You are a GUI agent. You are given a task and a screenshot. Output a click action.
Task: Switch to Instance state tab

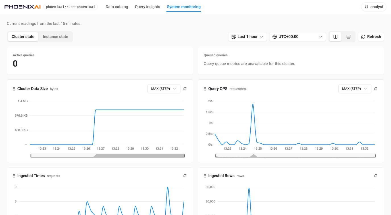click(55, 37)
